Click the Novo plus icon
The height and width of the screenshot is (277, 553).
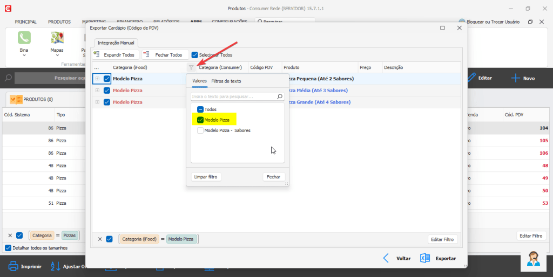[516, 78]
